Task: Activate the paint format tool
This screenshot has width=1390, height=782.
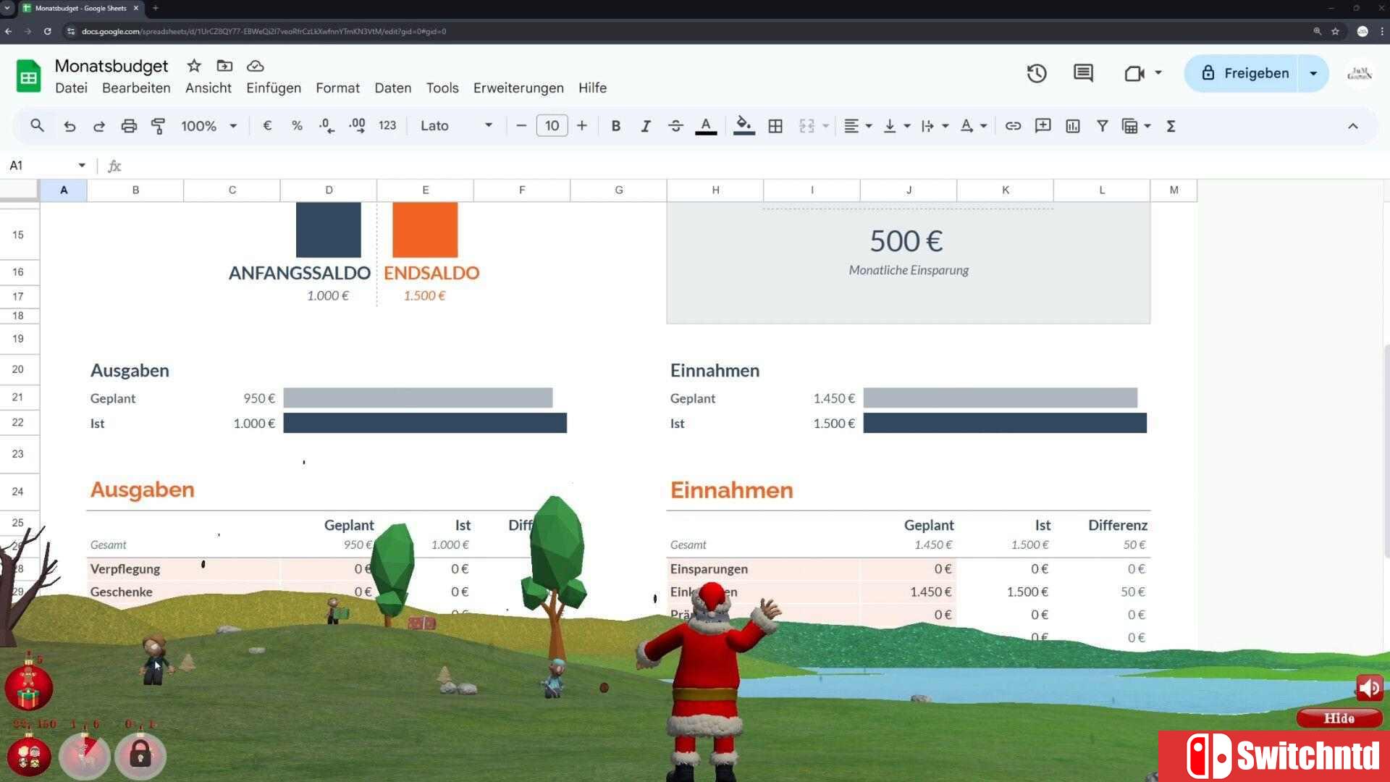Action: click(x=158, y=126)
